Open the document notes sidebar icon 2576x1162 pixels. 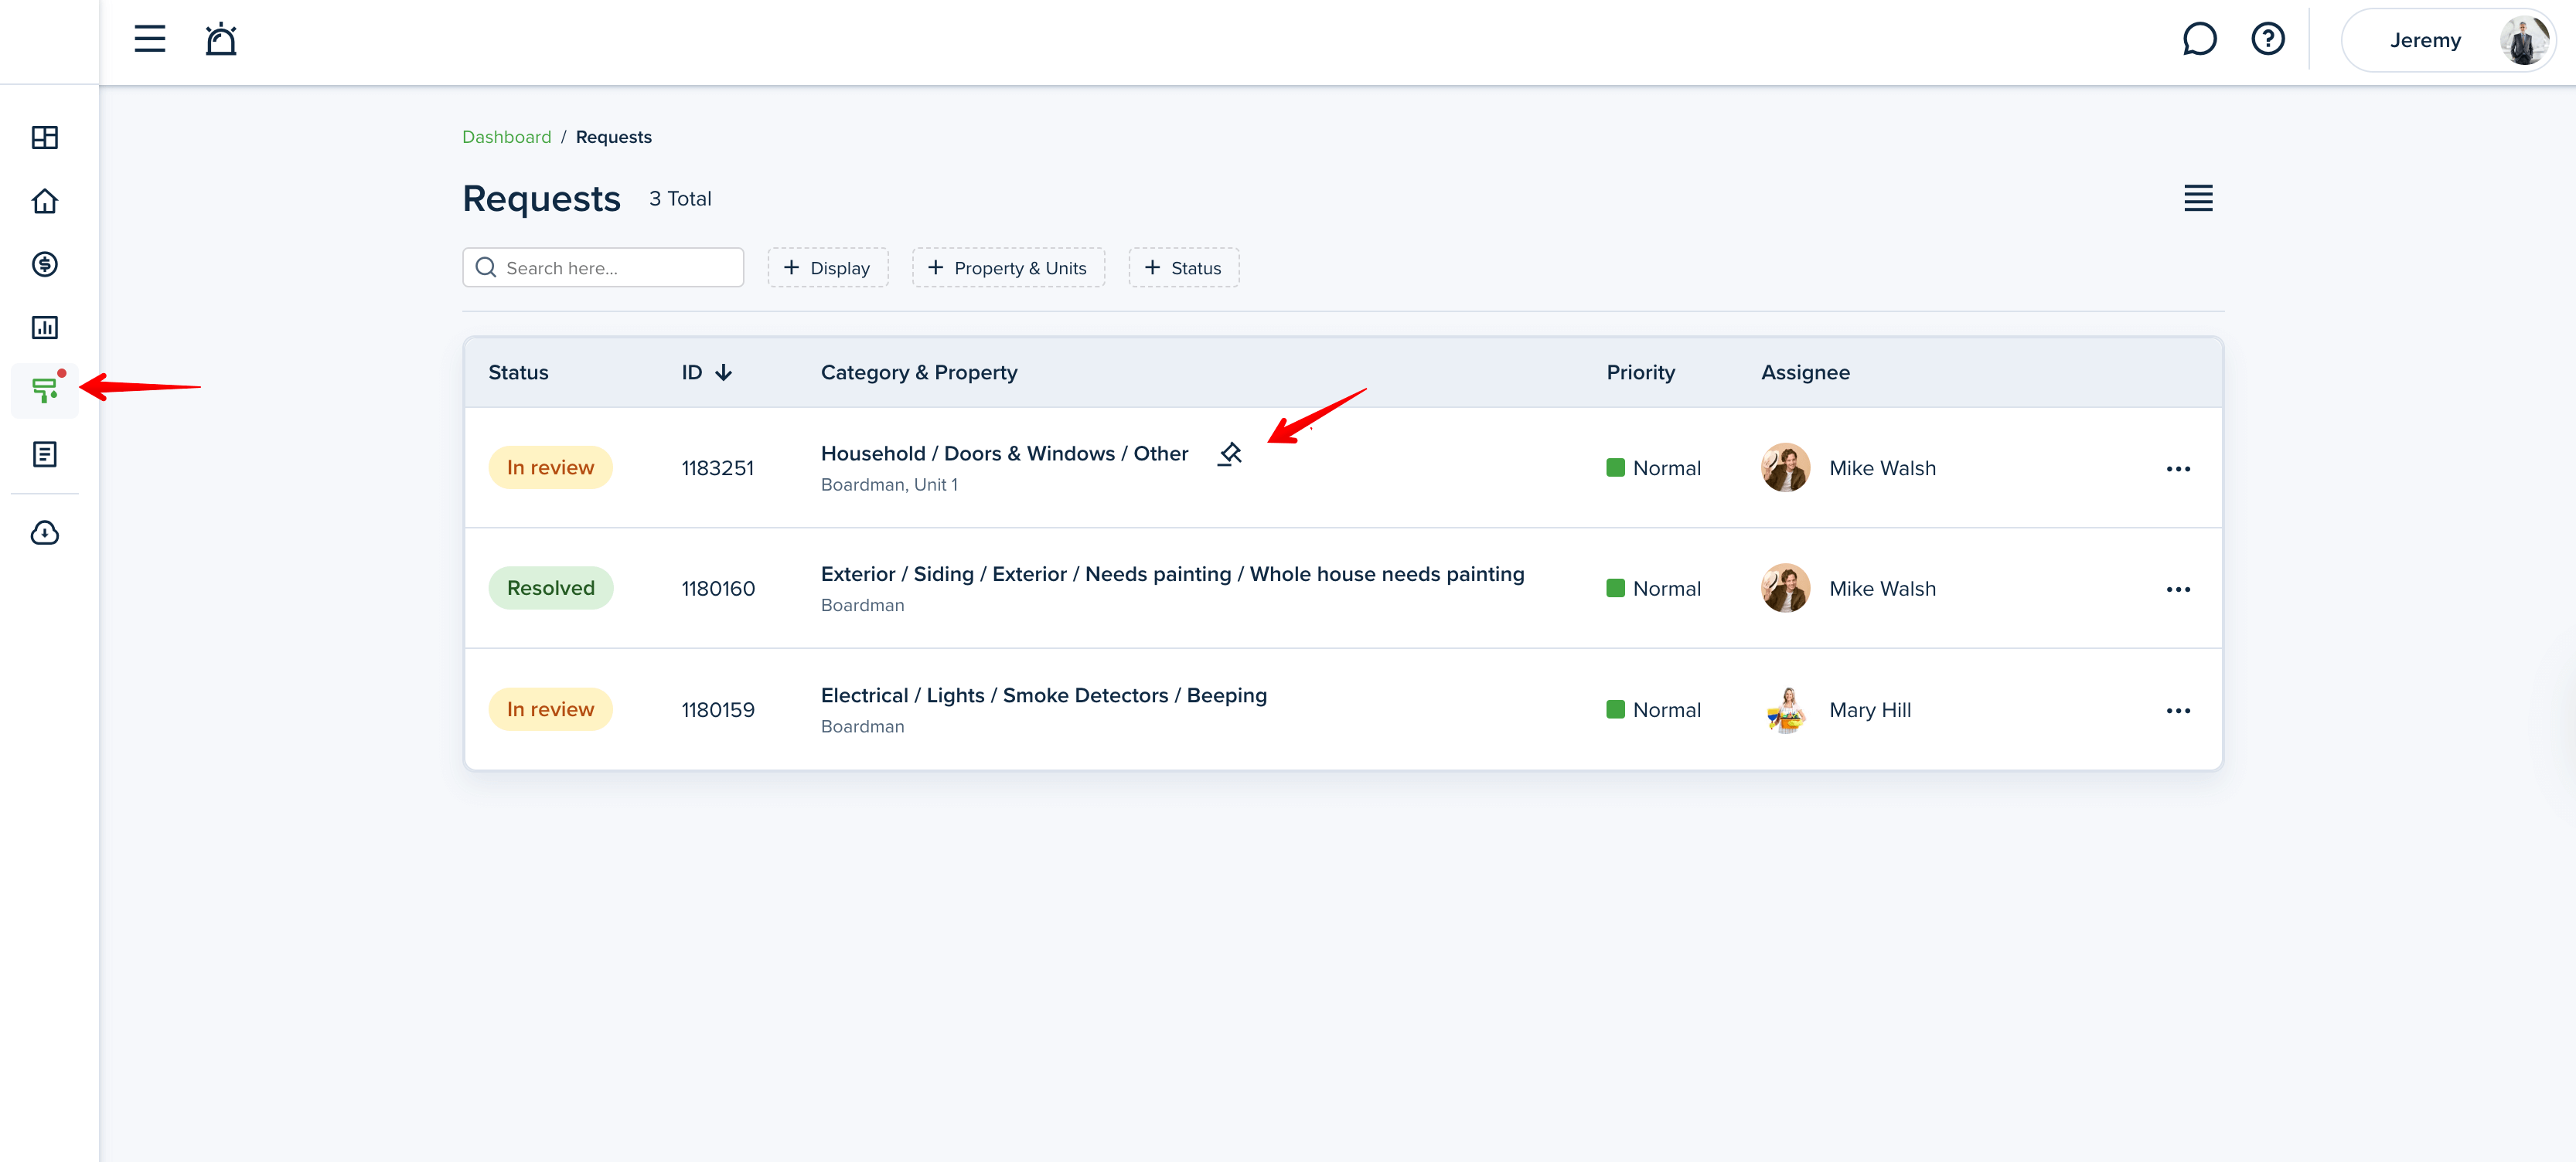point(45,454)
